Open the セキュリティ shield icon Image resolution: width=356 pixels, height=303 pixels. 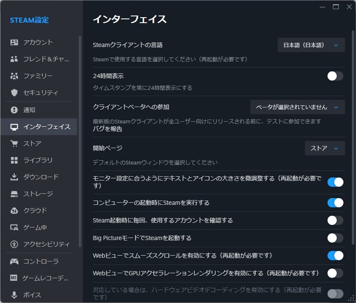pos(15,93)
